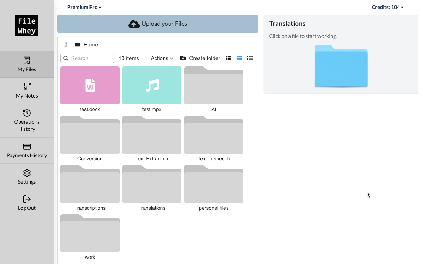This screenshot has width=423, height=264.
Task: Open the Text Extraction folder
Action: click(152, 135)
